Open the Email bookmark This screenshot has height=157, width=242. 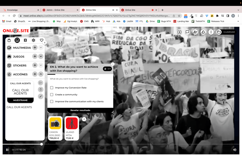[x=7, y=21]
